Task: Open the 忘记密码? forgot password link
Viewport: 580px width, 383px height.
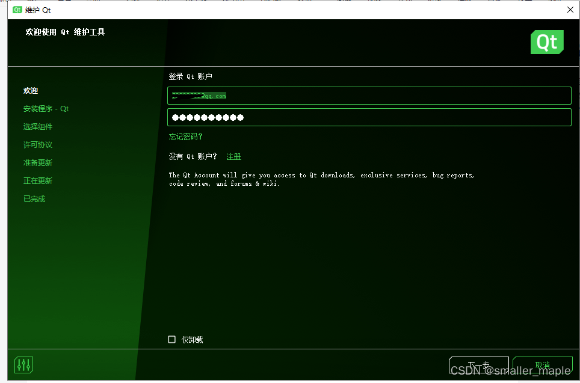Action: point(186,137)
